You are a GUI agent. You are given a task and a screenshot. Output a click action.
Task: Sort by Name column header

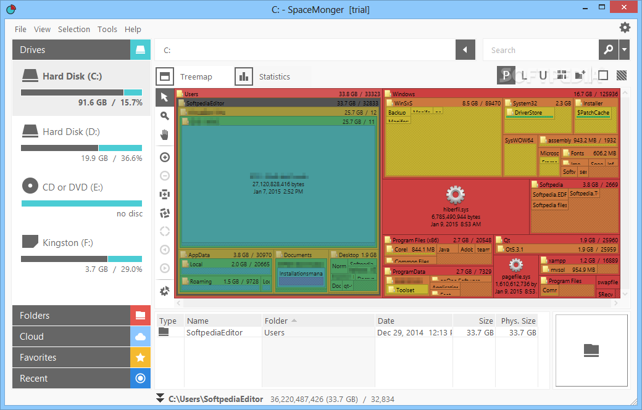click(x=223, y=321)
